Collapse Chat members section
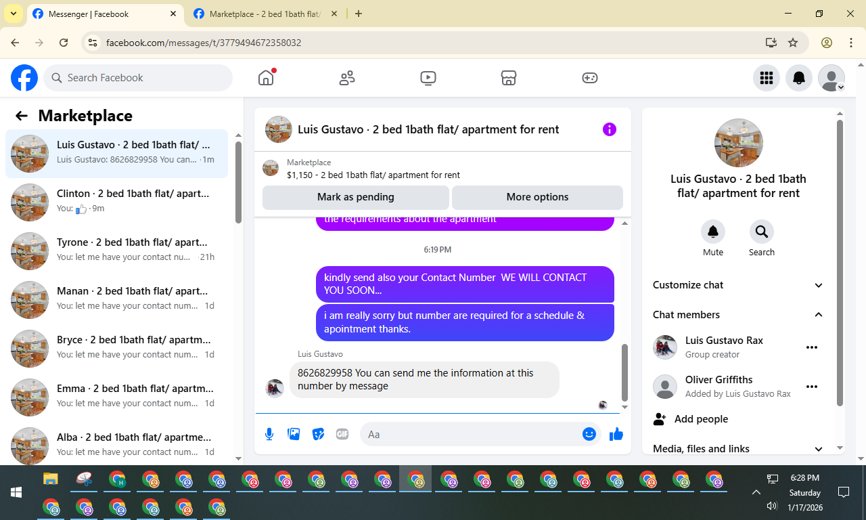Screen dimensions: 866x520 738,315
